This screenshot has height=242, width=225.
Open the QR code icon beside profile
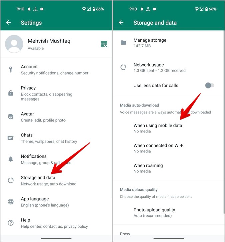tap(104, 44)
